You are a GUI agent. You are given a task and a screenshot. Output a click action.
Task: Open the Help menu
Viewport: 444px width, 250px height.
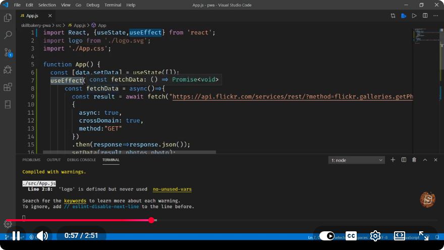click(131, 5)
